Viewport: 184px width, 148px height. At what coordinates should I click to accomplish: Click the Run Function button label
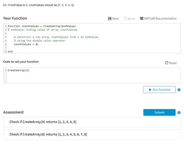(161, 90)
